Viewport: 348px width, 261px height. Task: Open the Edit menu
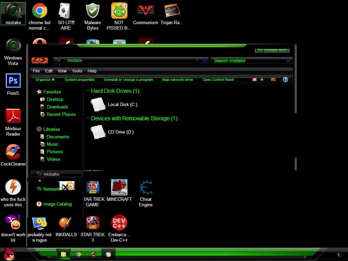[49, 71]
